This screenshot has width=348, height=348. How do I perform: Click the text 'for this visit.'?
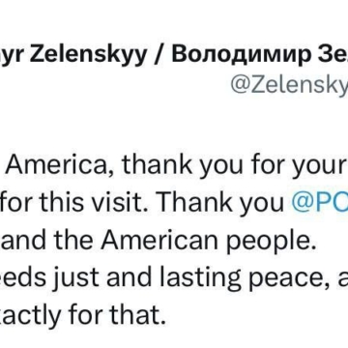click(79, 204)
